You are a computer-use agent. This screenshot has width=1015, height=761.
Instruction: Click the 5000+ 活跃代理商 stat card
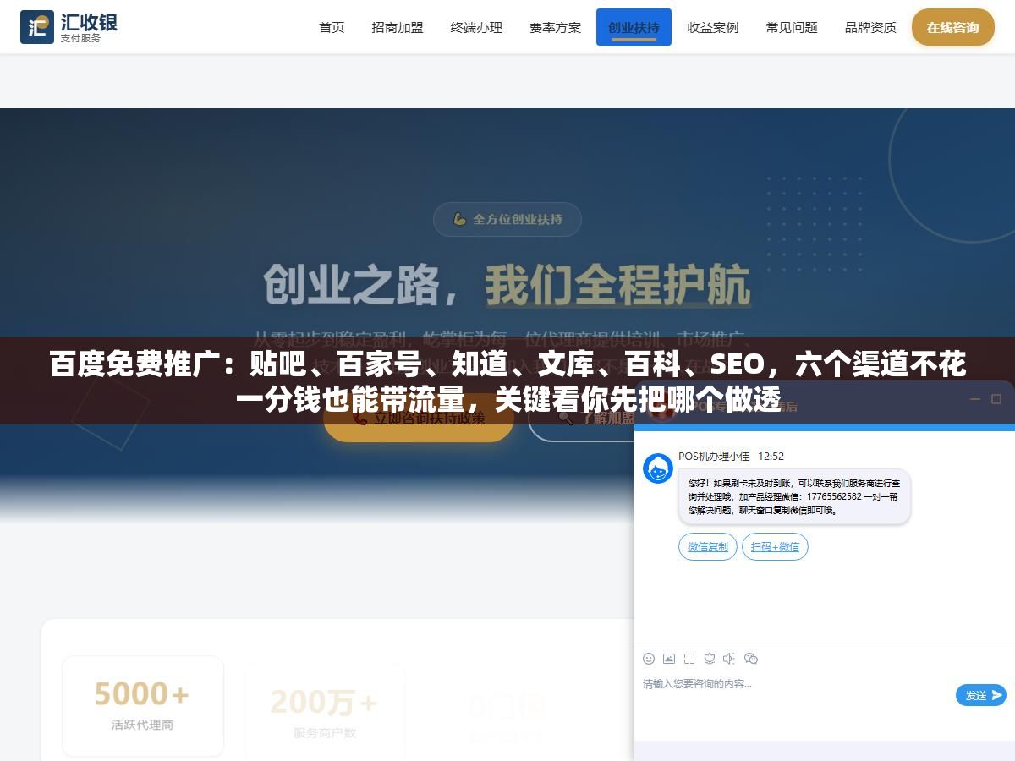pyautogui.click(x=143, y=705)
